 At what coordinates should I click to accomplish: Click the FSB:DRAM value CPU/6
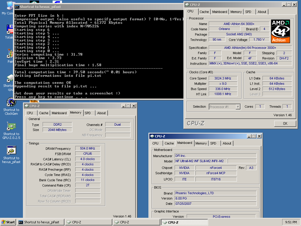tap(88, 154)
